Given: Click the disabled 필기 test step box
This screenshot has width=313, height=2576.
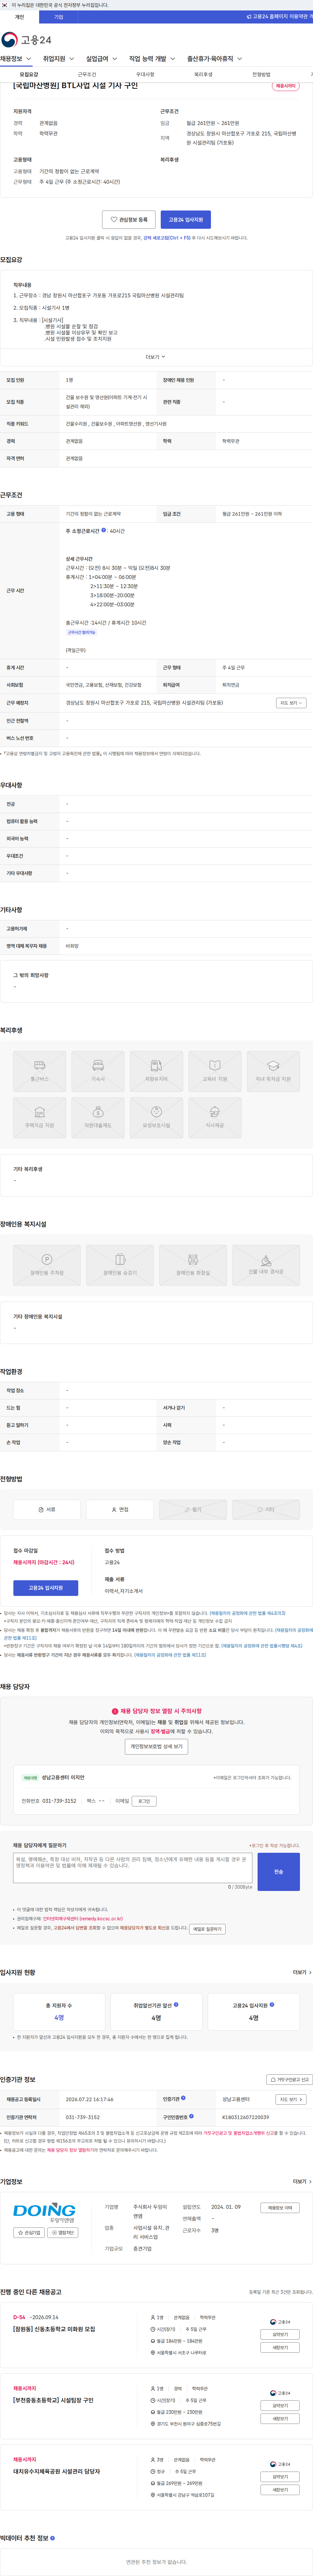Looking at the screenshot, I should click(193, 1510).
